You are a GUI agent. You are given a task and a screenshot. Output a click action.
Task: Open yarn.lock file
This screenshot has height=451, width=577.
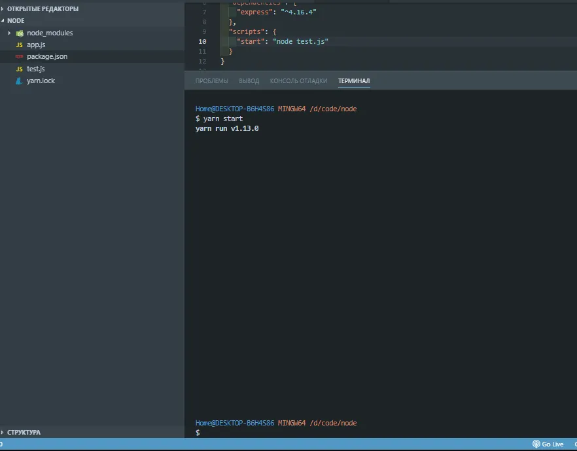41,81
